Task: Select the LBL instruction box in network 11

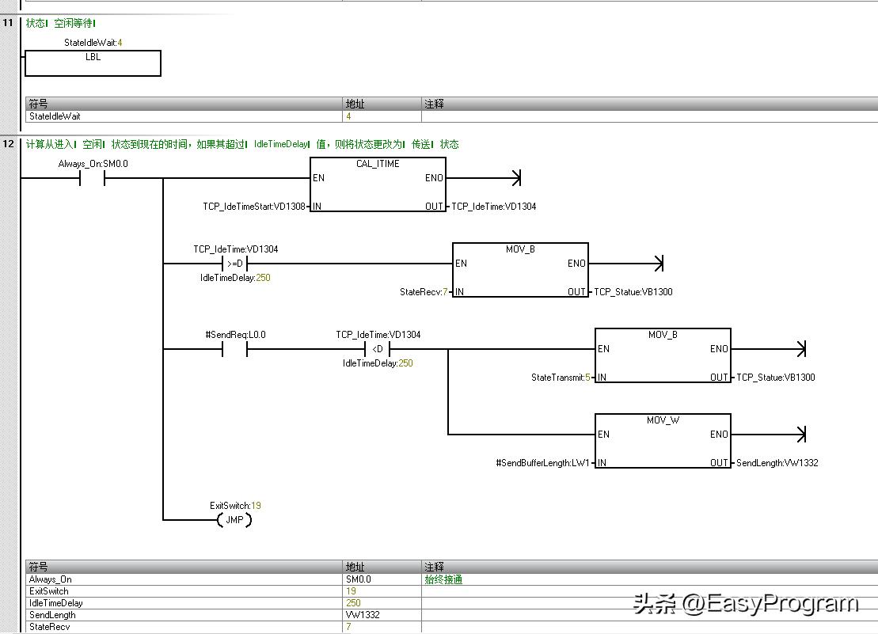Action: [x=93, y=63]
